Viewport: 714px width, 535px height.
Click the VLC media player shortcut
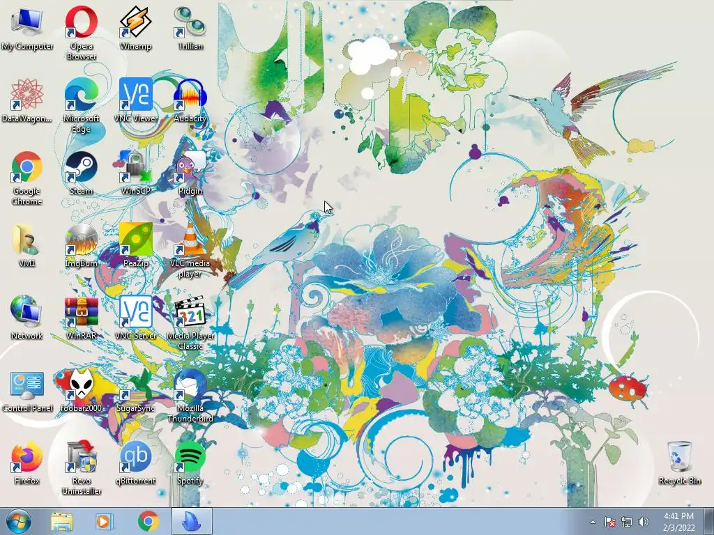[190, 250]
